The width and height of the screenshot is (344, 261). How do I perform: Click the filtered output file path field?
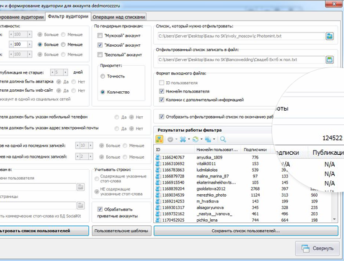pyautogui.click(x=241, y=59)
